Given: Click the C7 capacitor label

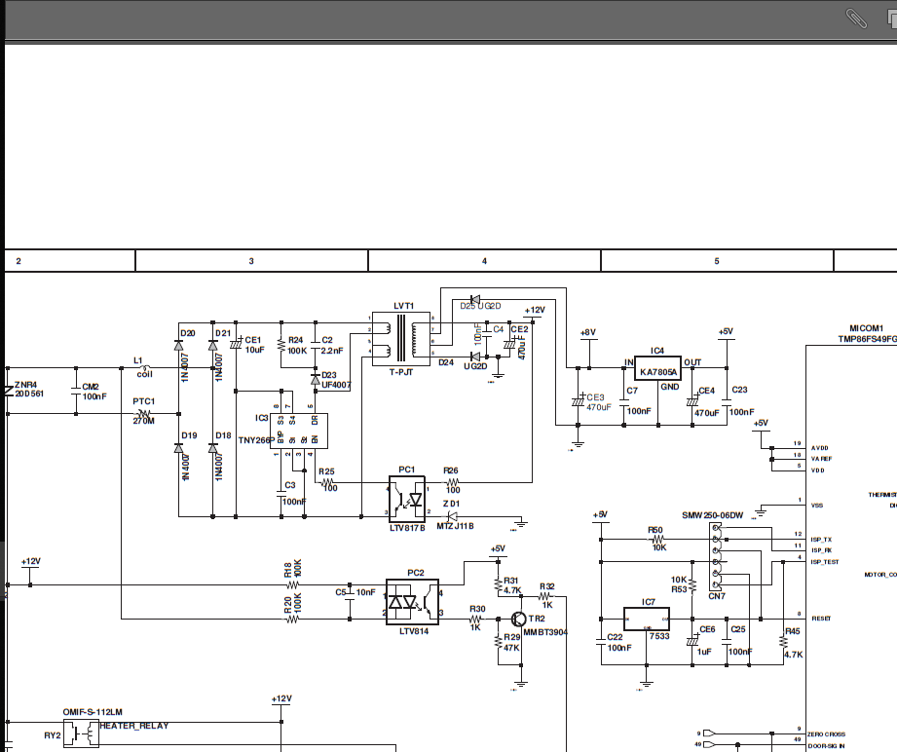Looking at the screenshot, I should pos(632,391).
